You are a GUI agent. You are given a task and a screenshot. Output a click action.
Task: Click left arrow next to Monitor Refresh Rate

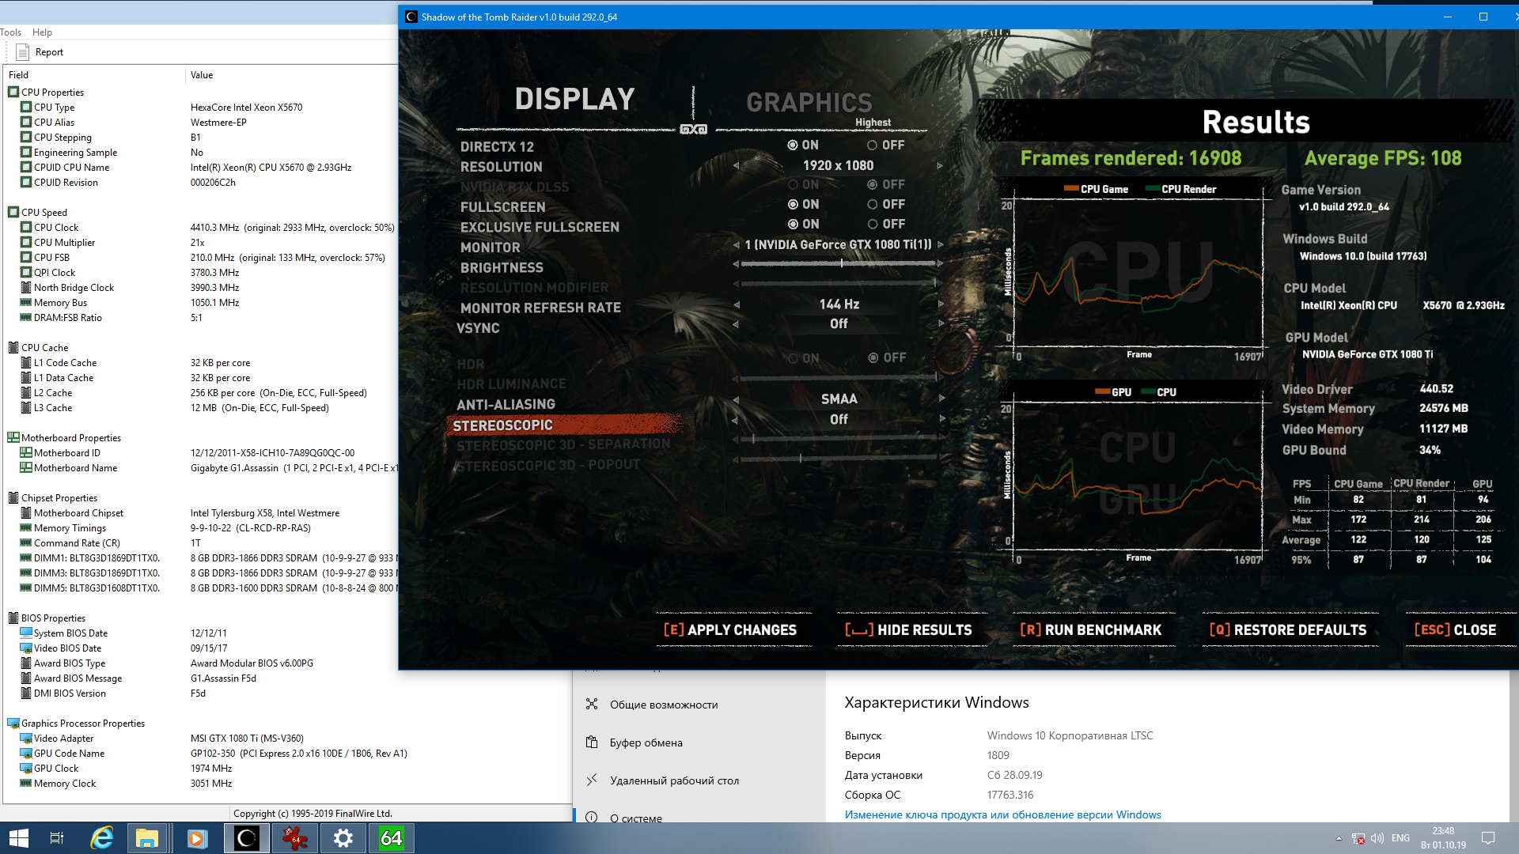(x=737, y=304)
